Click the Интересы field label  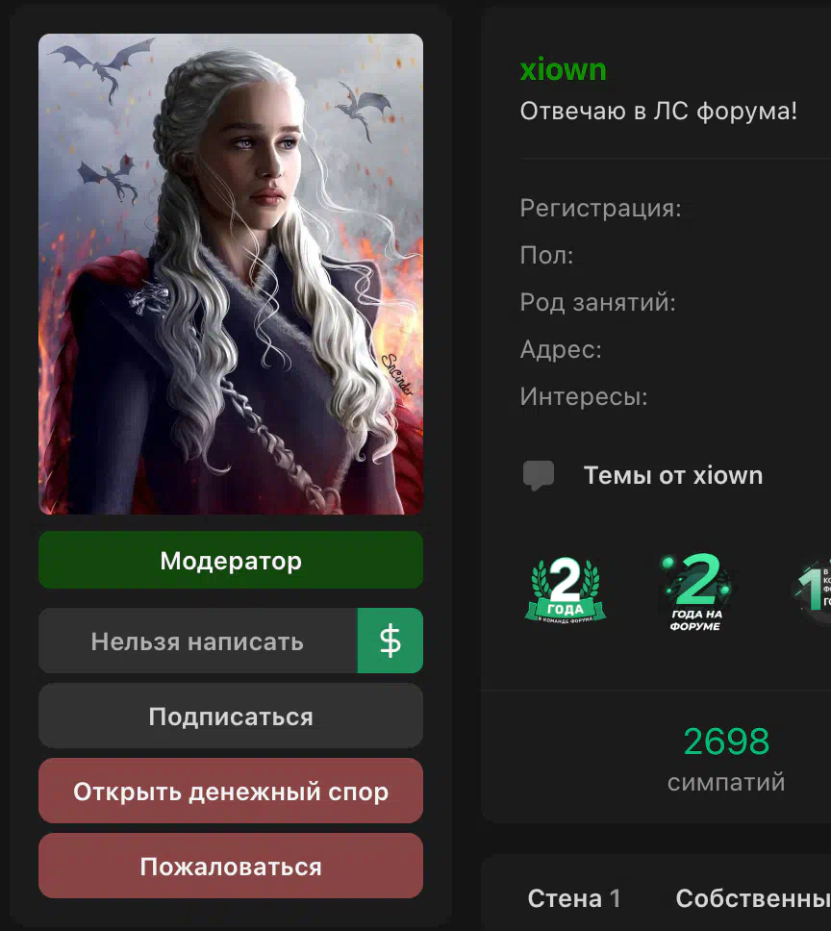pos(584,396)
